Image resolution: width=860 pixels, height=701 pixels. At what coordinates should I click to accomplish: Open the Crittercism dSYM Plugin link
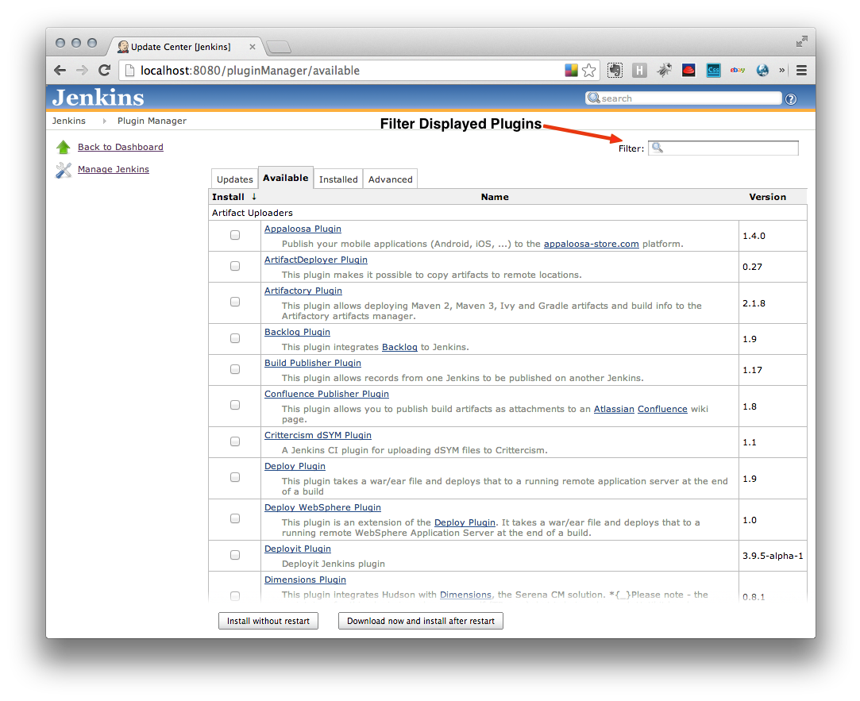click(x=318, y=436)
